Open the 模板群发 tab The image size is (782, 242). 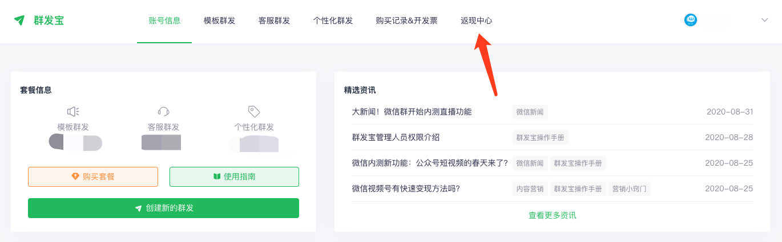(x=219, y=20)
